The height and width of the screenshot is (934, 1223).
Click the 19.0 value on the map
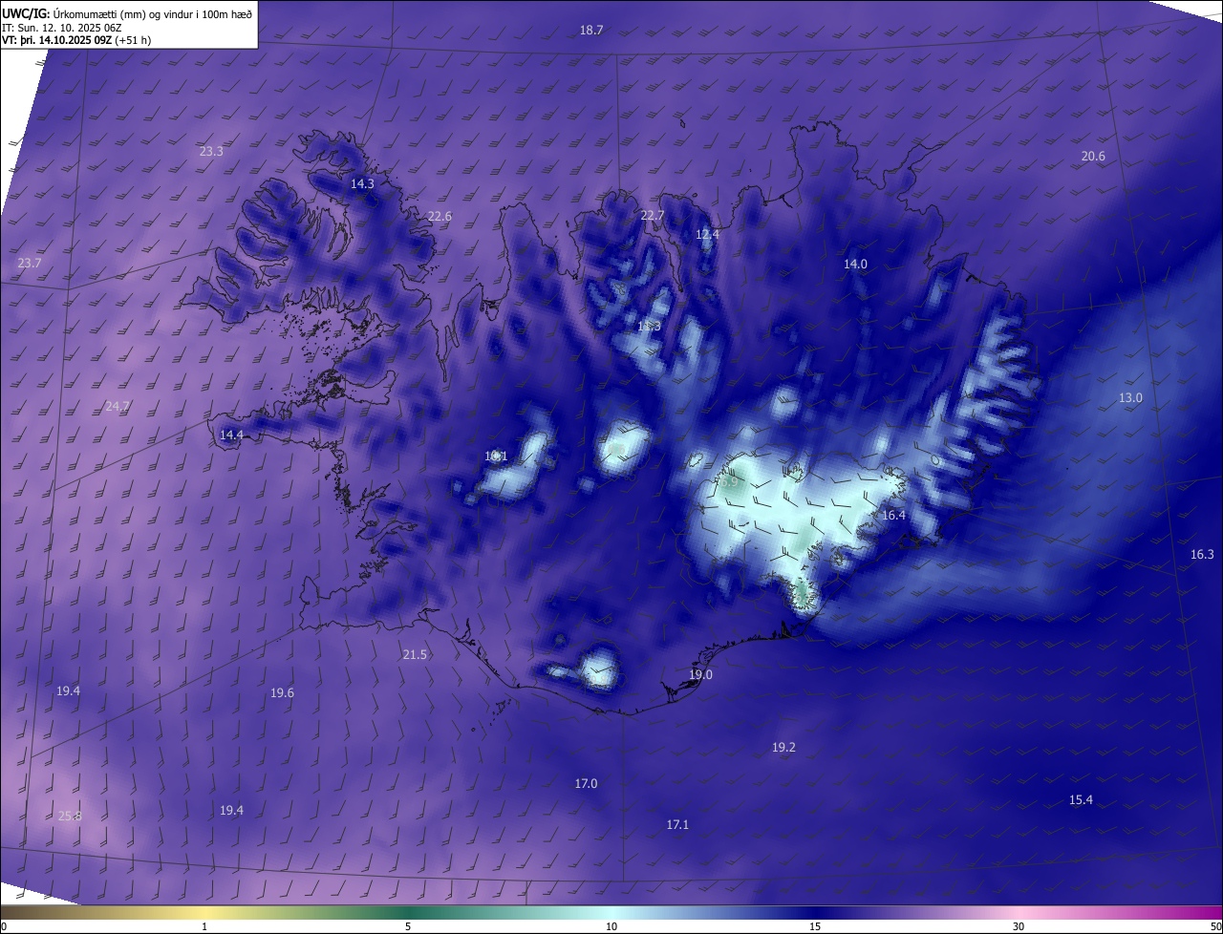pyautogui.click(x=700, y=674)
